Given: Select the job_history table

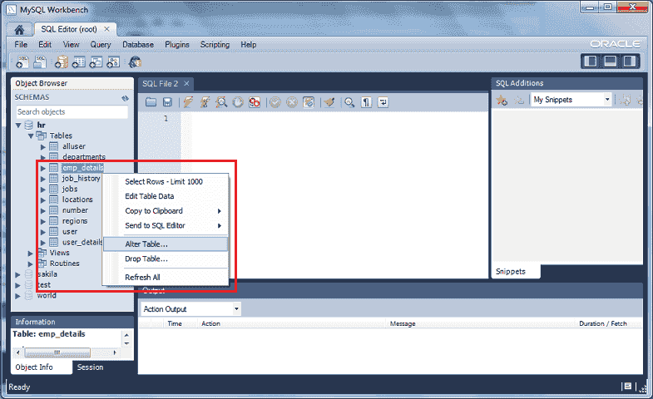Looking at the screenshot, I should 82,179.
